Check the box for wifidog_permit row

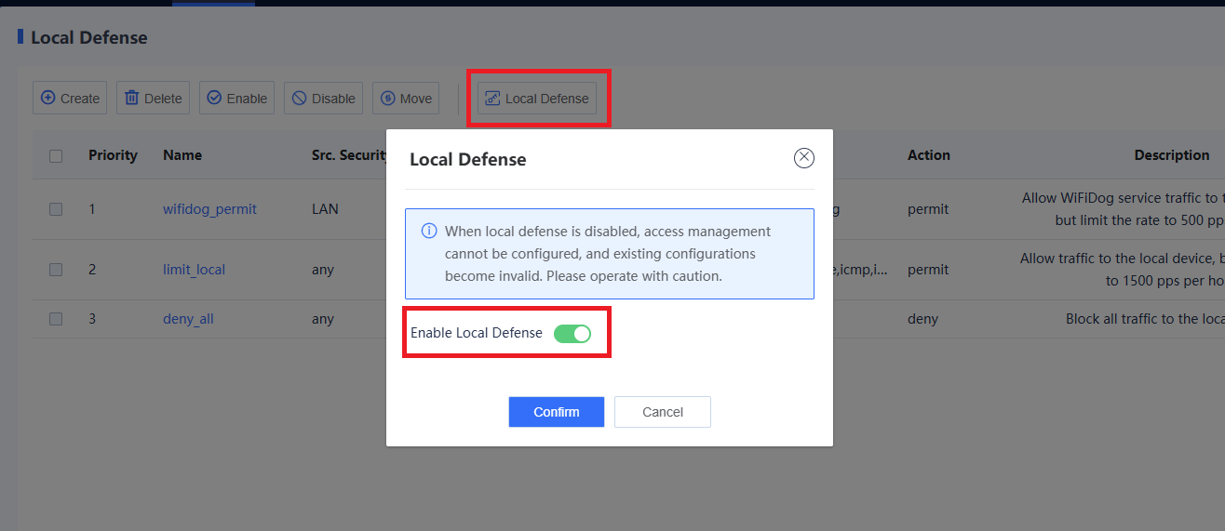[56, 209]
